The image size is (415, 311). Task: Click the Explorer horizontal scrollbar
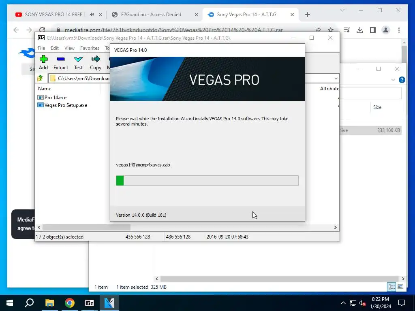pyautogui.click(x=280, y=279)
